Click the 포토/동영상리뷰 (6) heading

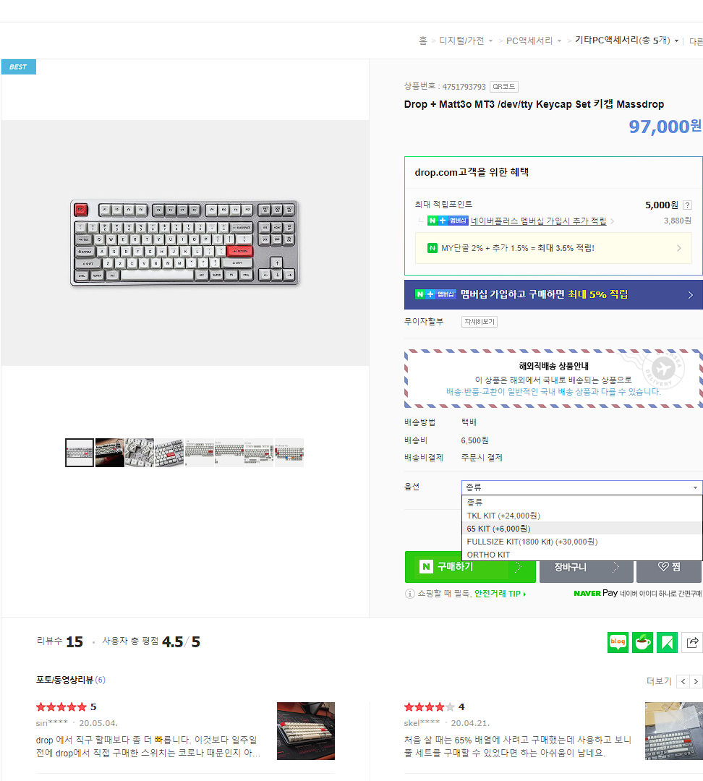tap(71, 680)
